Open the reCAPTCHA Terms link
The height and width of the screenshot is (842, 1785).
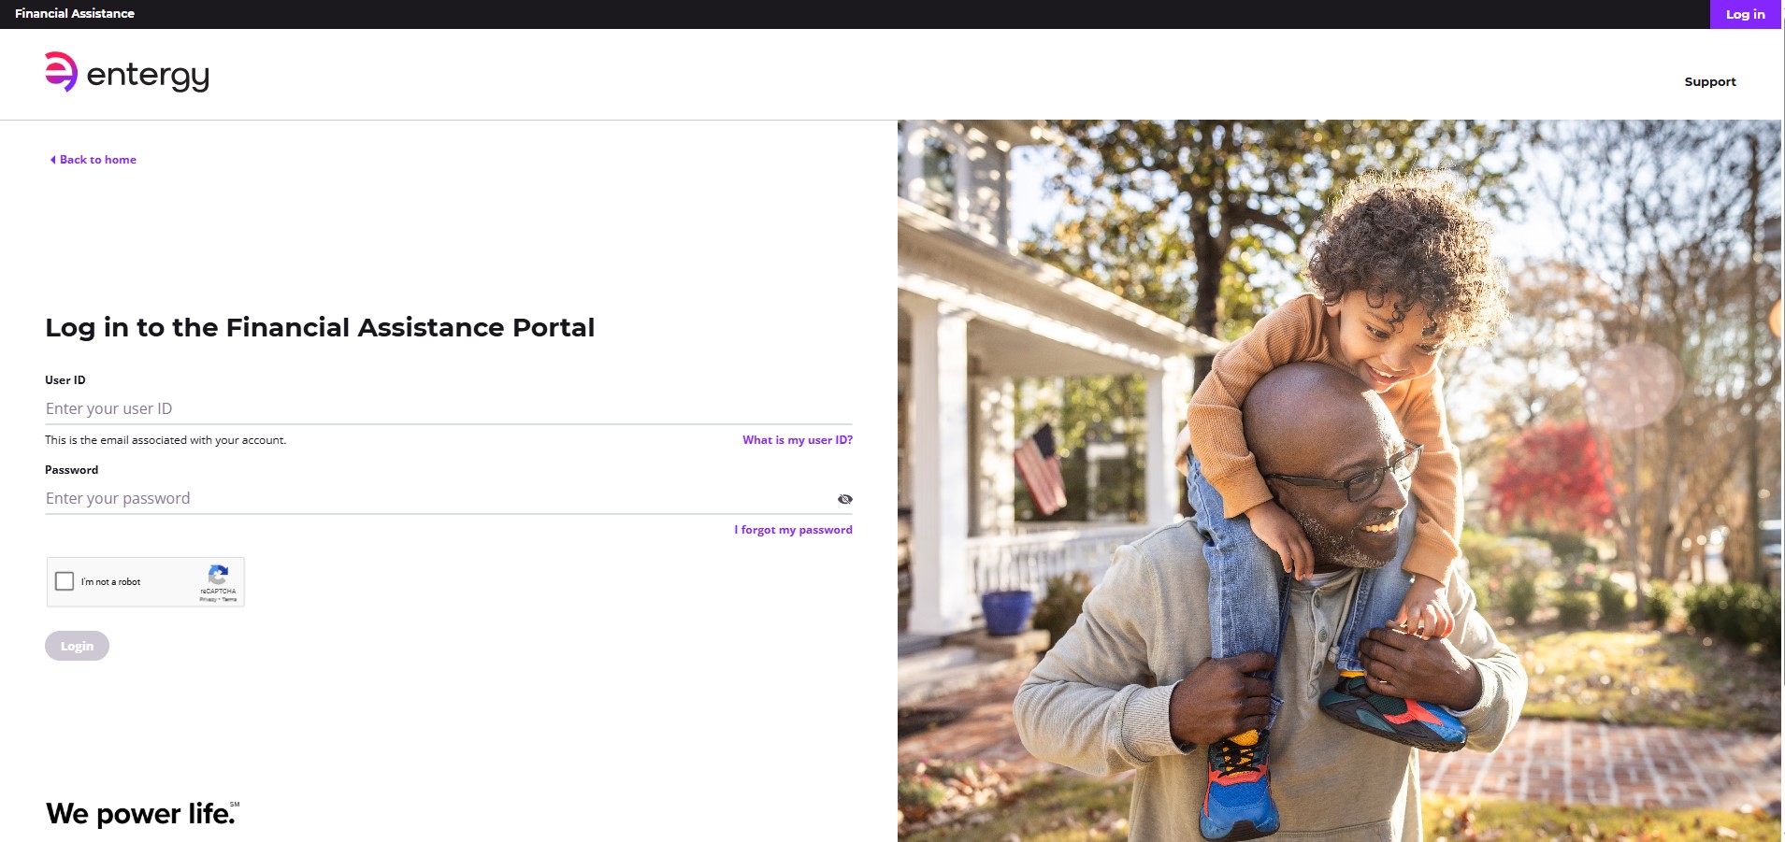tap(230, 599)
